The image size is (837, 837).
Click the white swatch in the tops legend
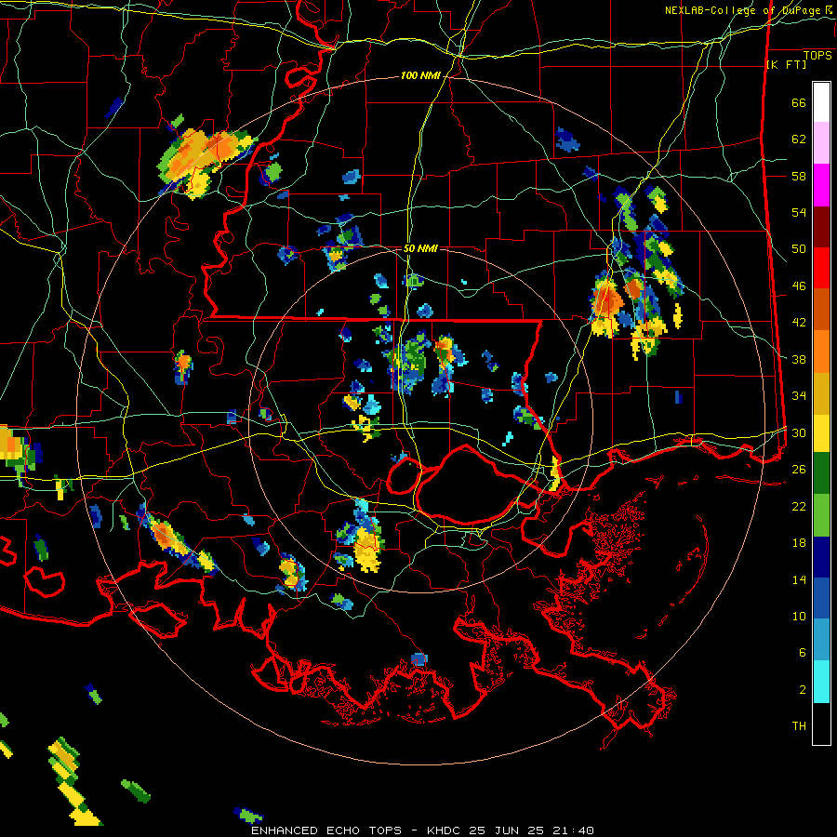point(821,102)
